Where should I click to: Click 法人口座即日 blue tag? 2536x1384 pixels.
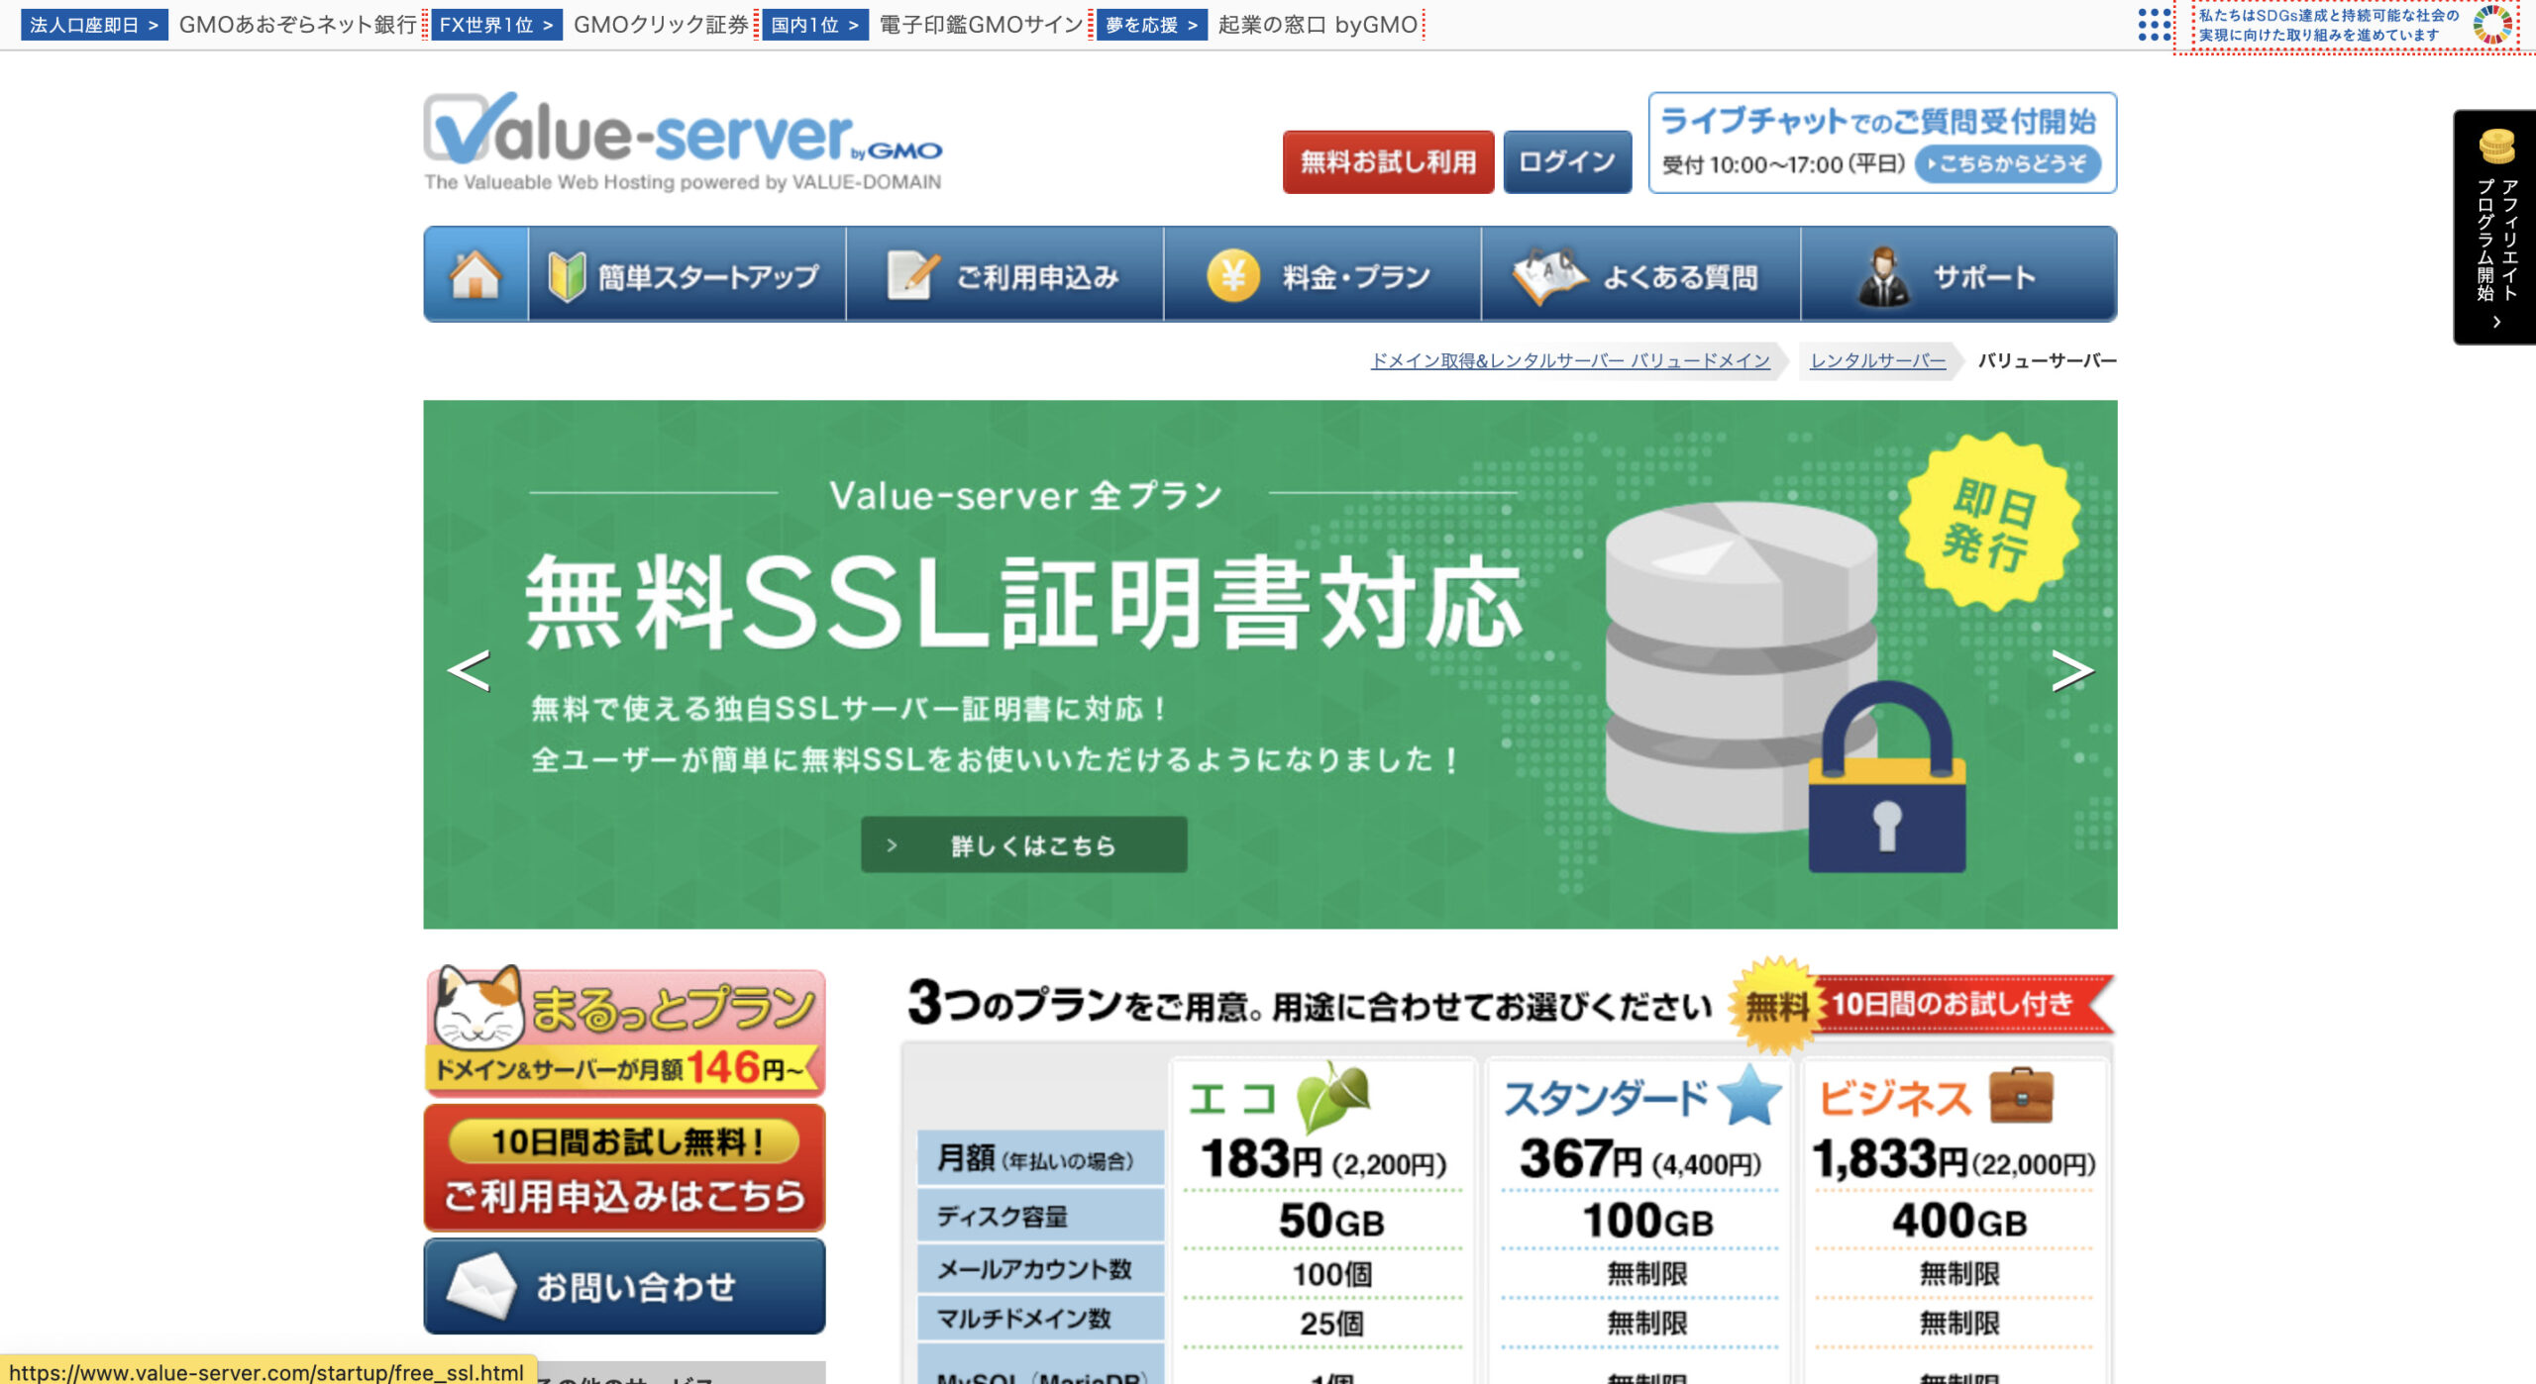94,25
